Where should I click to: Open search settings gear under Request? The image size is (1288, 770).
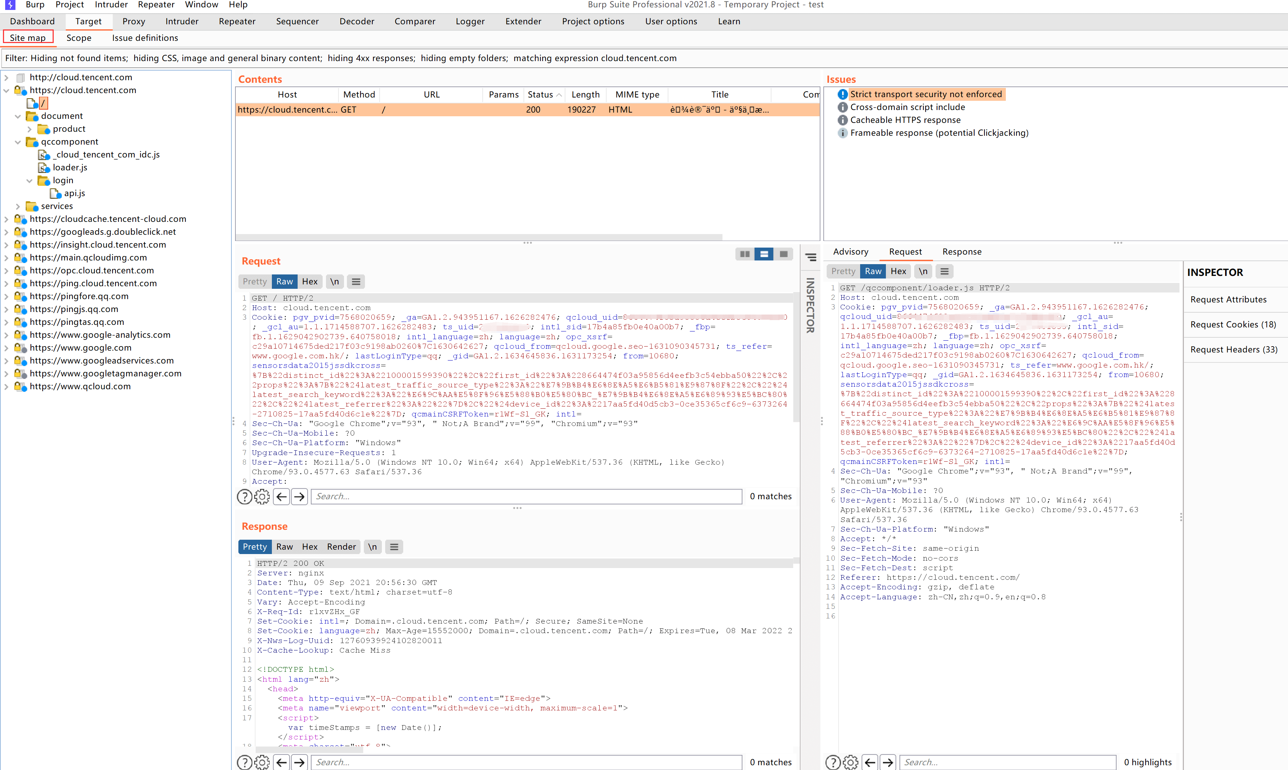pos(262,497)
